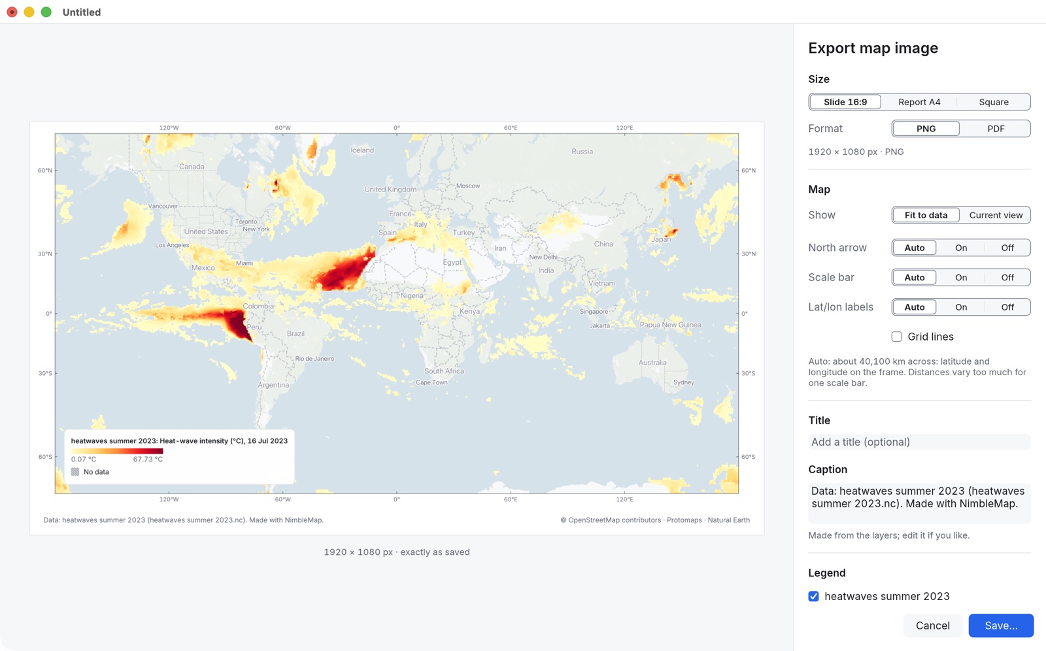Click the Title input field
Screen dimensions: 1046x651
(x=919, y=442)
